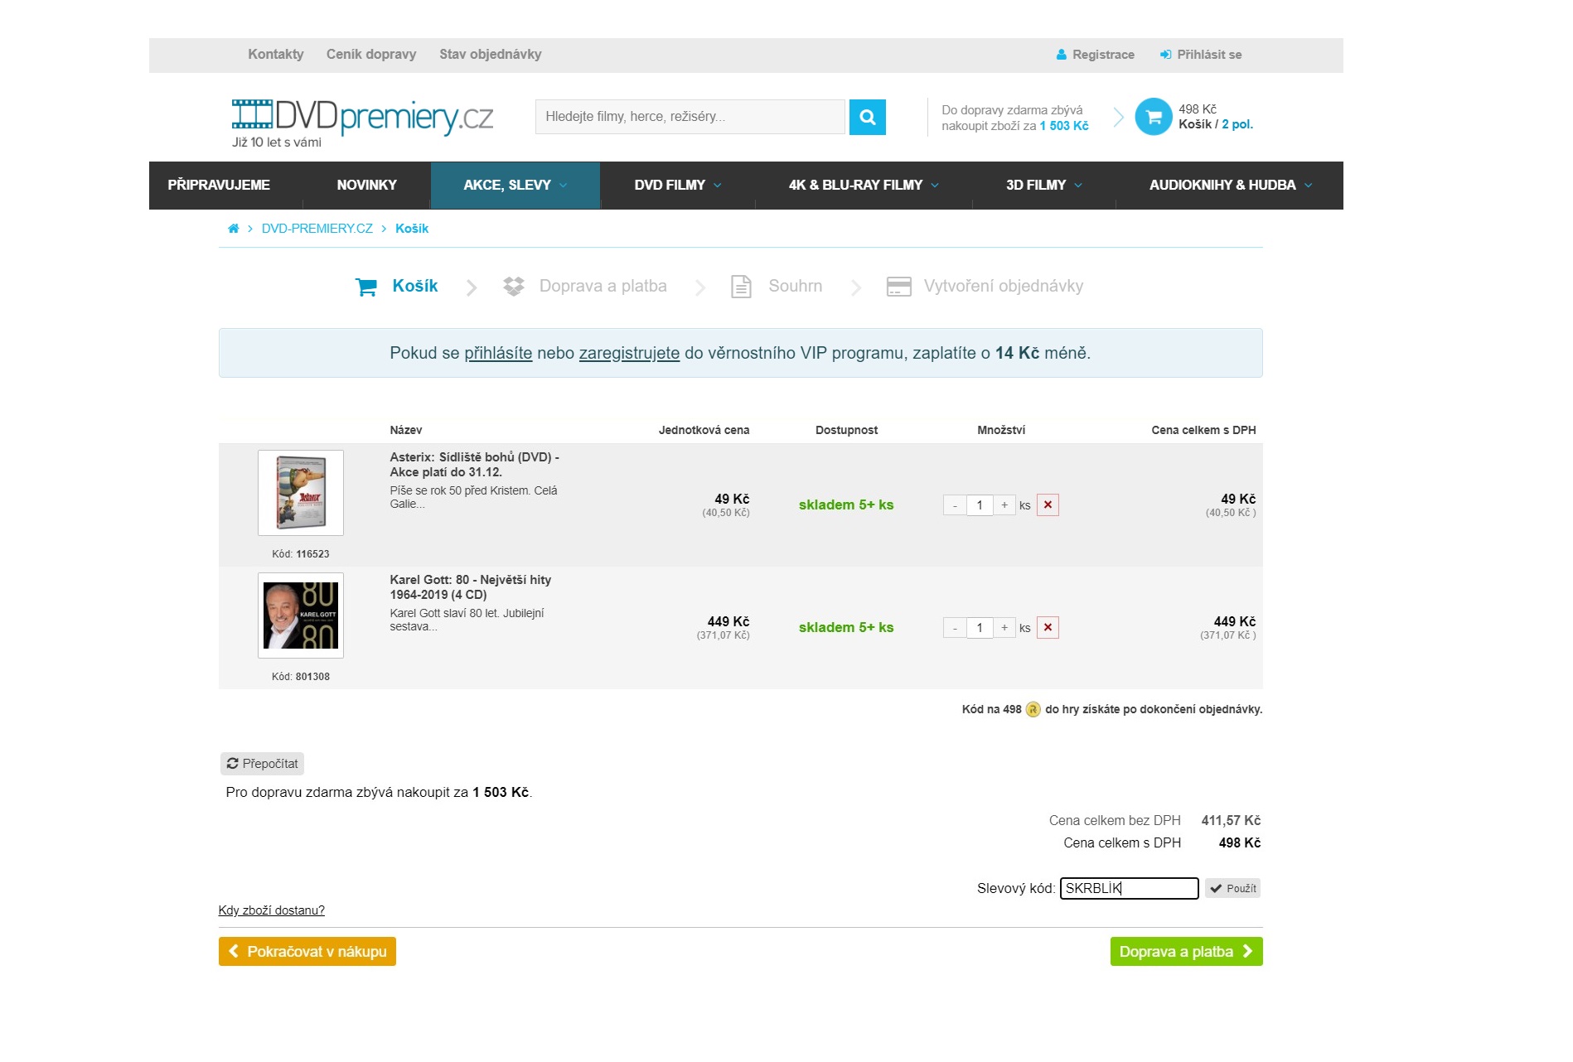Open Asterix: Sídliště bohů product title

click(474, 465)
